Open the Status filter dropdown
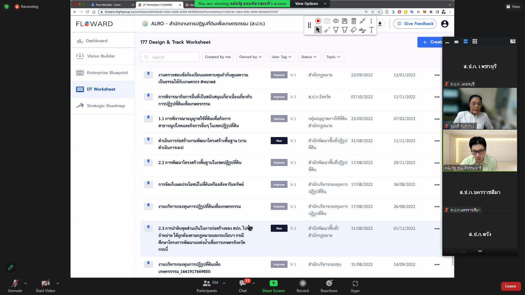 click(x=308, y=57)
